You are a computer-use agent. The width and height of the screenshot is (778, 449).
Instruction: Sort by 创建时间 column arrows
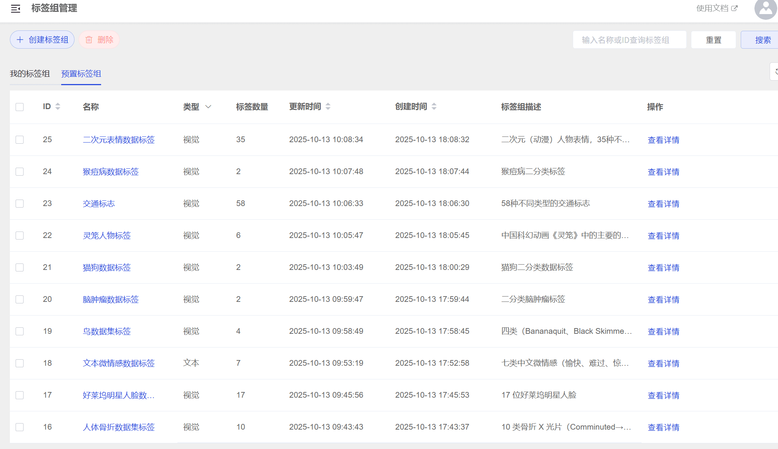pyautogui.click(x=434, y=106)
